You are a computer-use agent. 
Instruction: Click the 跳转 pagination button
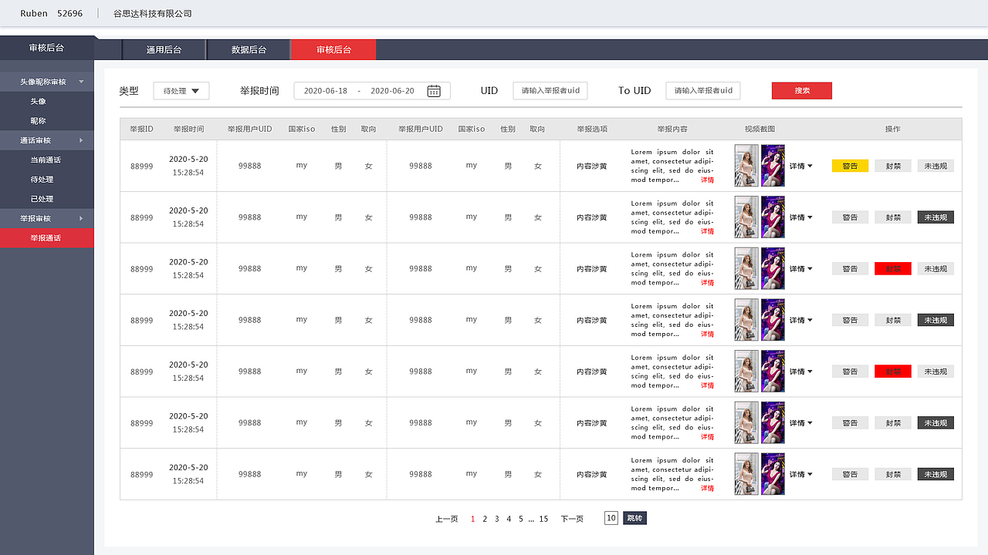pos(634,518)
